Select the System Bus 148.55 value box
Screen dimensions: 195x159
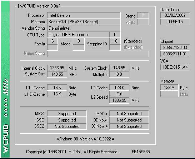pyautogui.click(x=57, y=74)
